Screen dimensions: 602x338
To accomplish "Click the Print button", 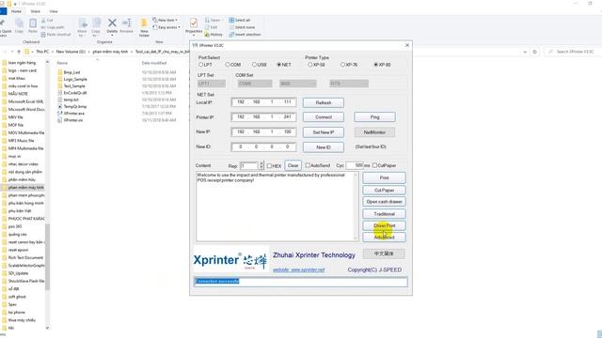I will 384,177.
